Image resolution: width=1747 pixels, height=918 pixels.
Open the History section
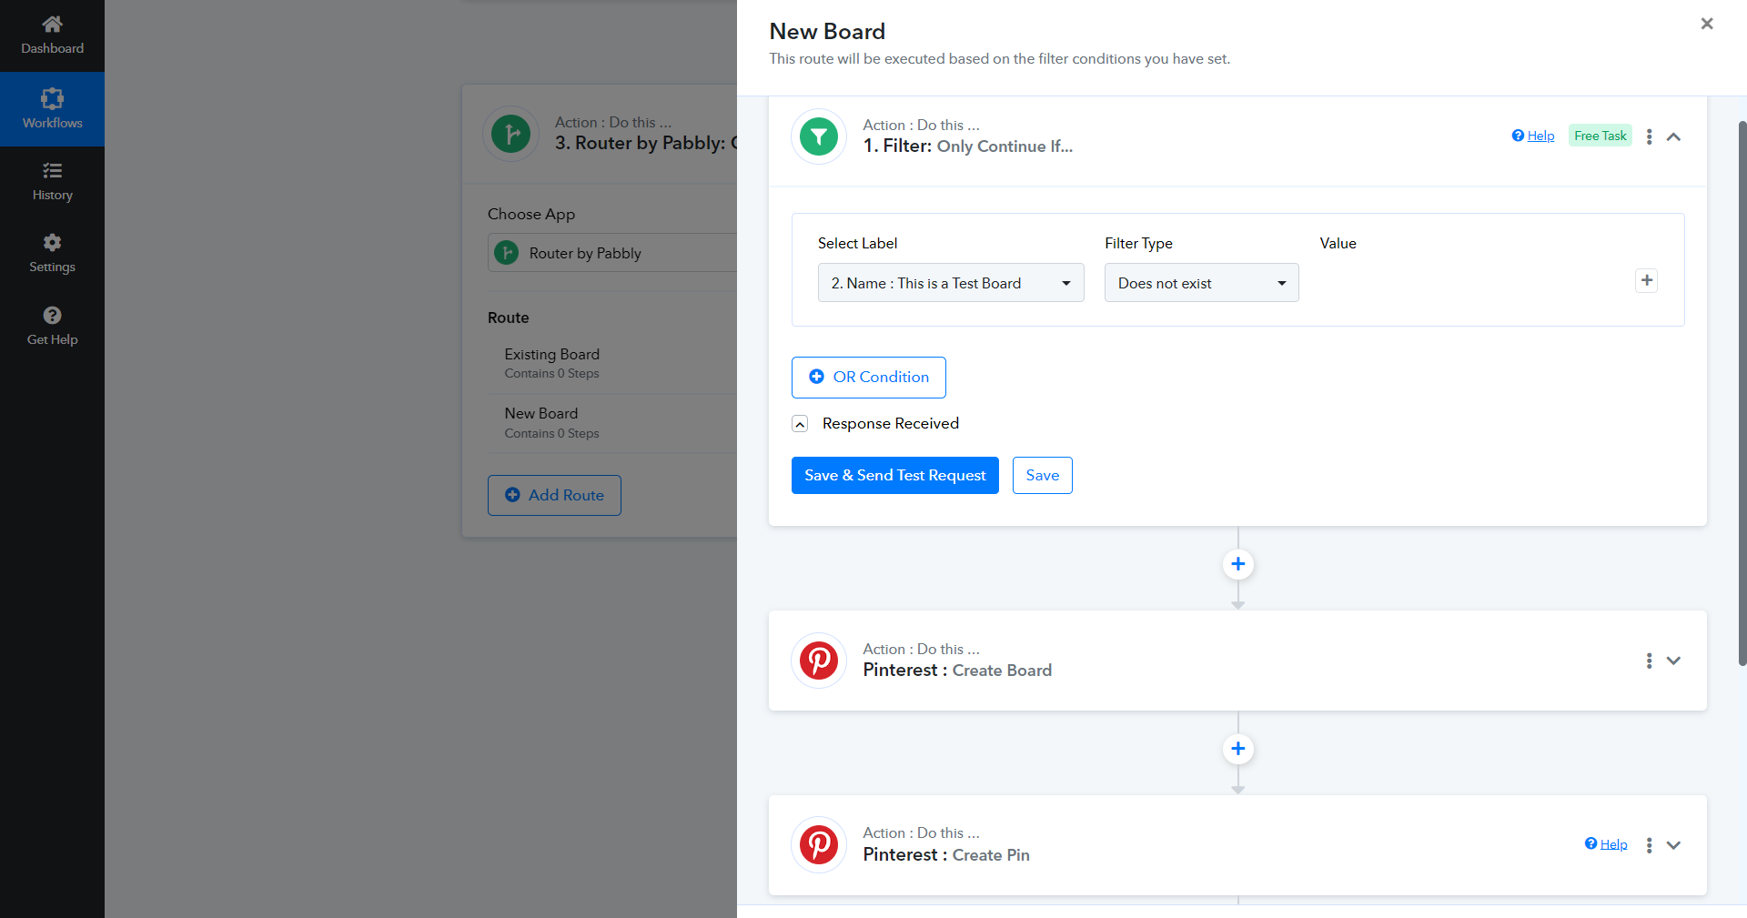[x=52, y=182]
